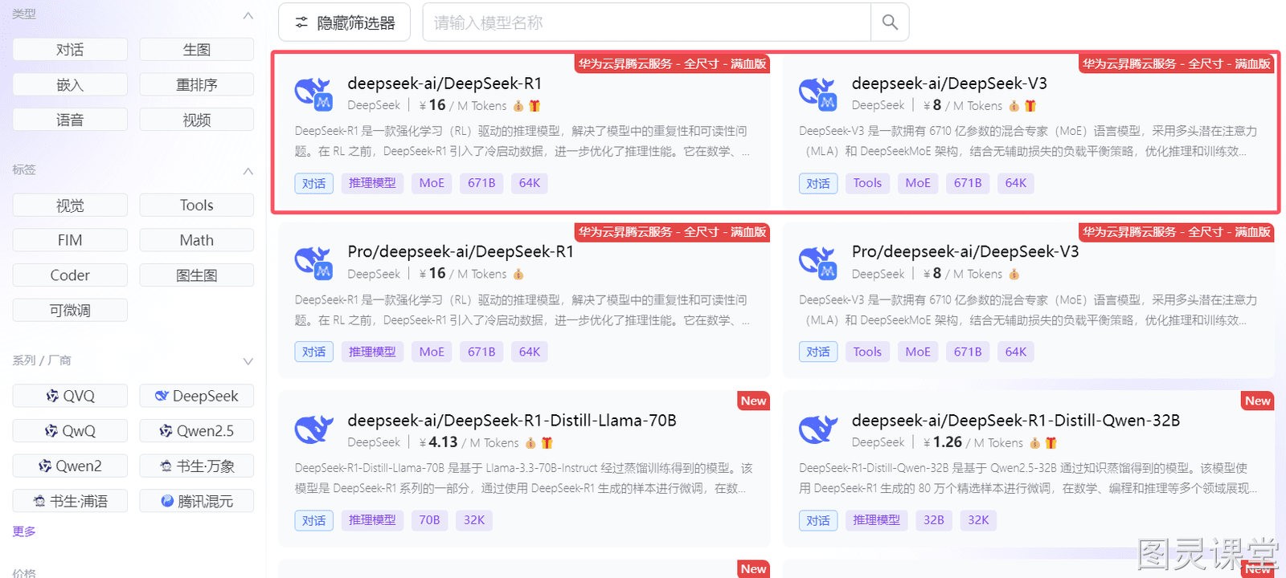Click the 对话 tag on Distill-Qwen-32B card
Image resolution: width=1286 pixels, height=578 pixels.
tap(818, 520)
